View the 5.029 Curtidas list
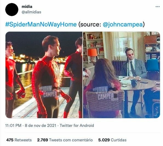Screen dimensions: 163x146 pos(112,140)
